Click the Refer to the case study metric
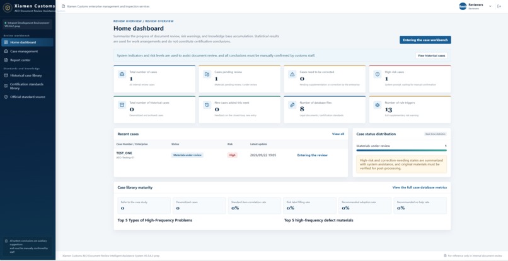508x261 pixels. [144, 206]
